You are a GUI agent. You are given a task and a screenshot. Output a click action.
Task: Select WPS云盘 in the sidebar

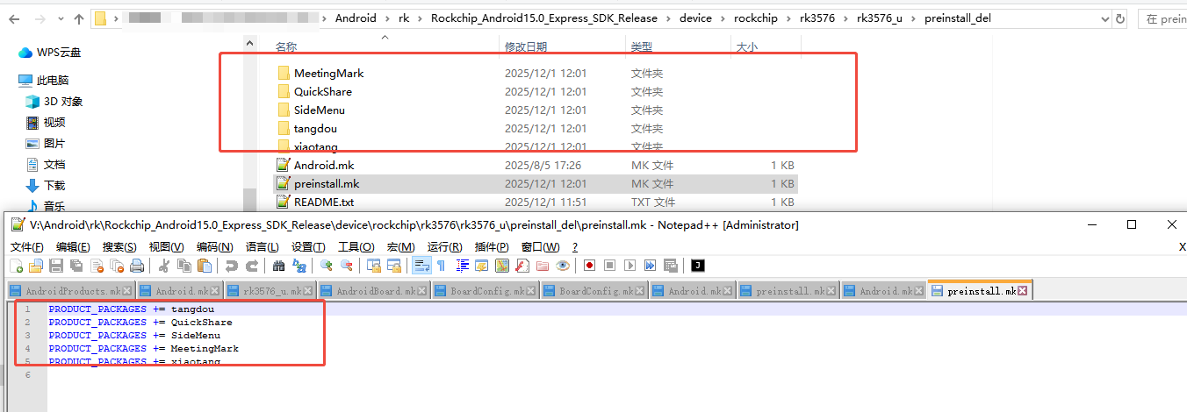[x=58, y=53]
